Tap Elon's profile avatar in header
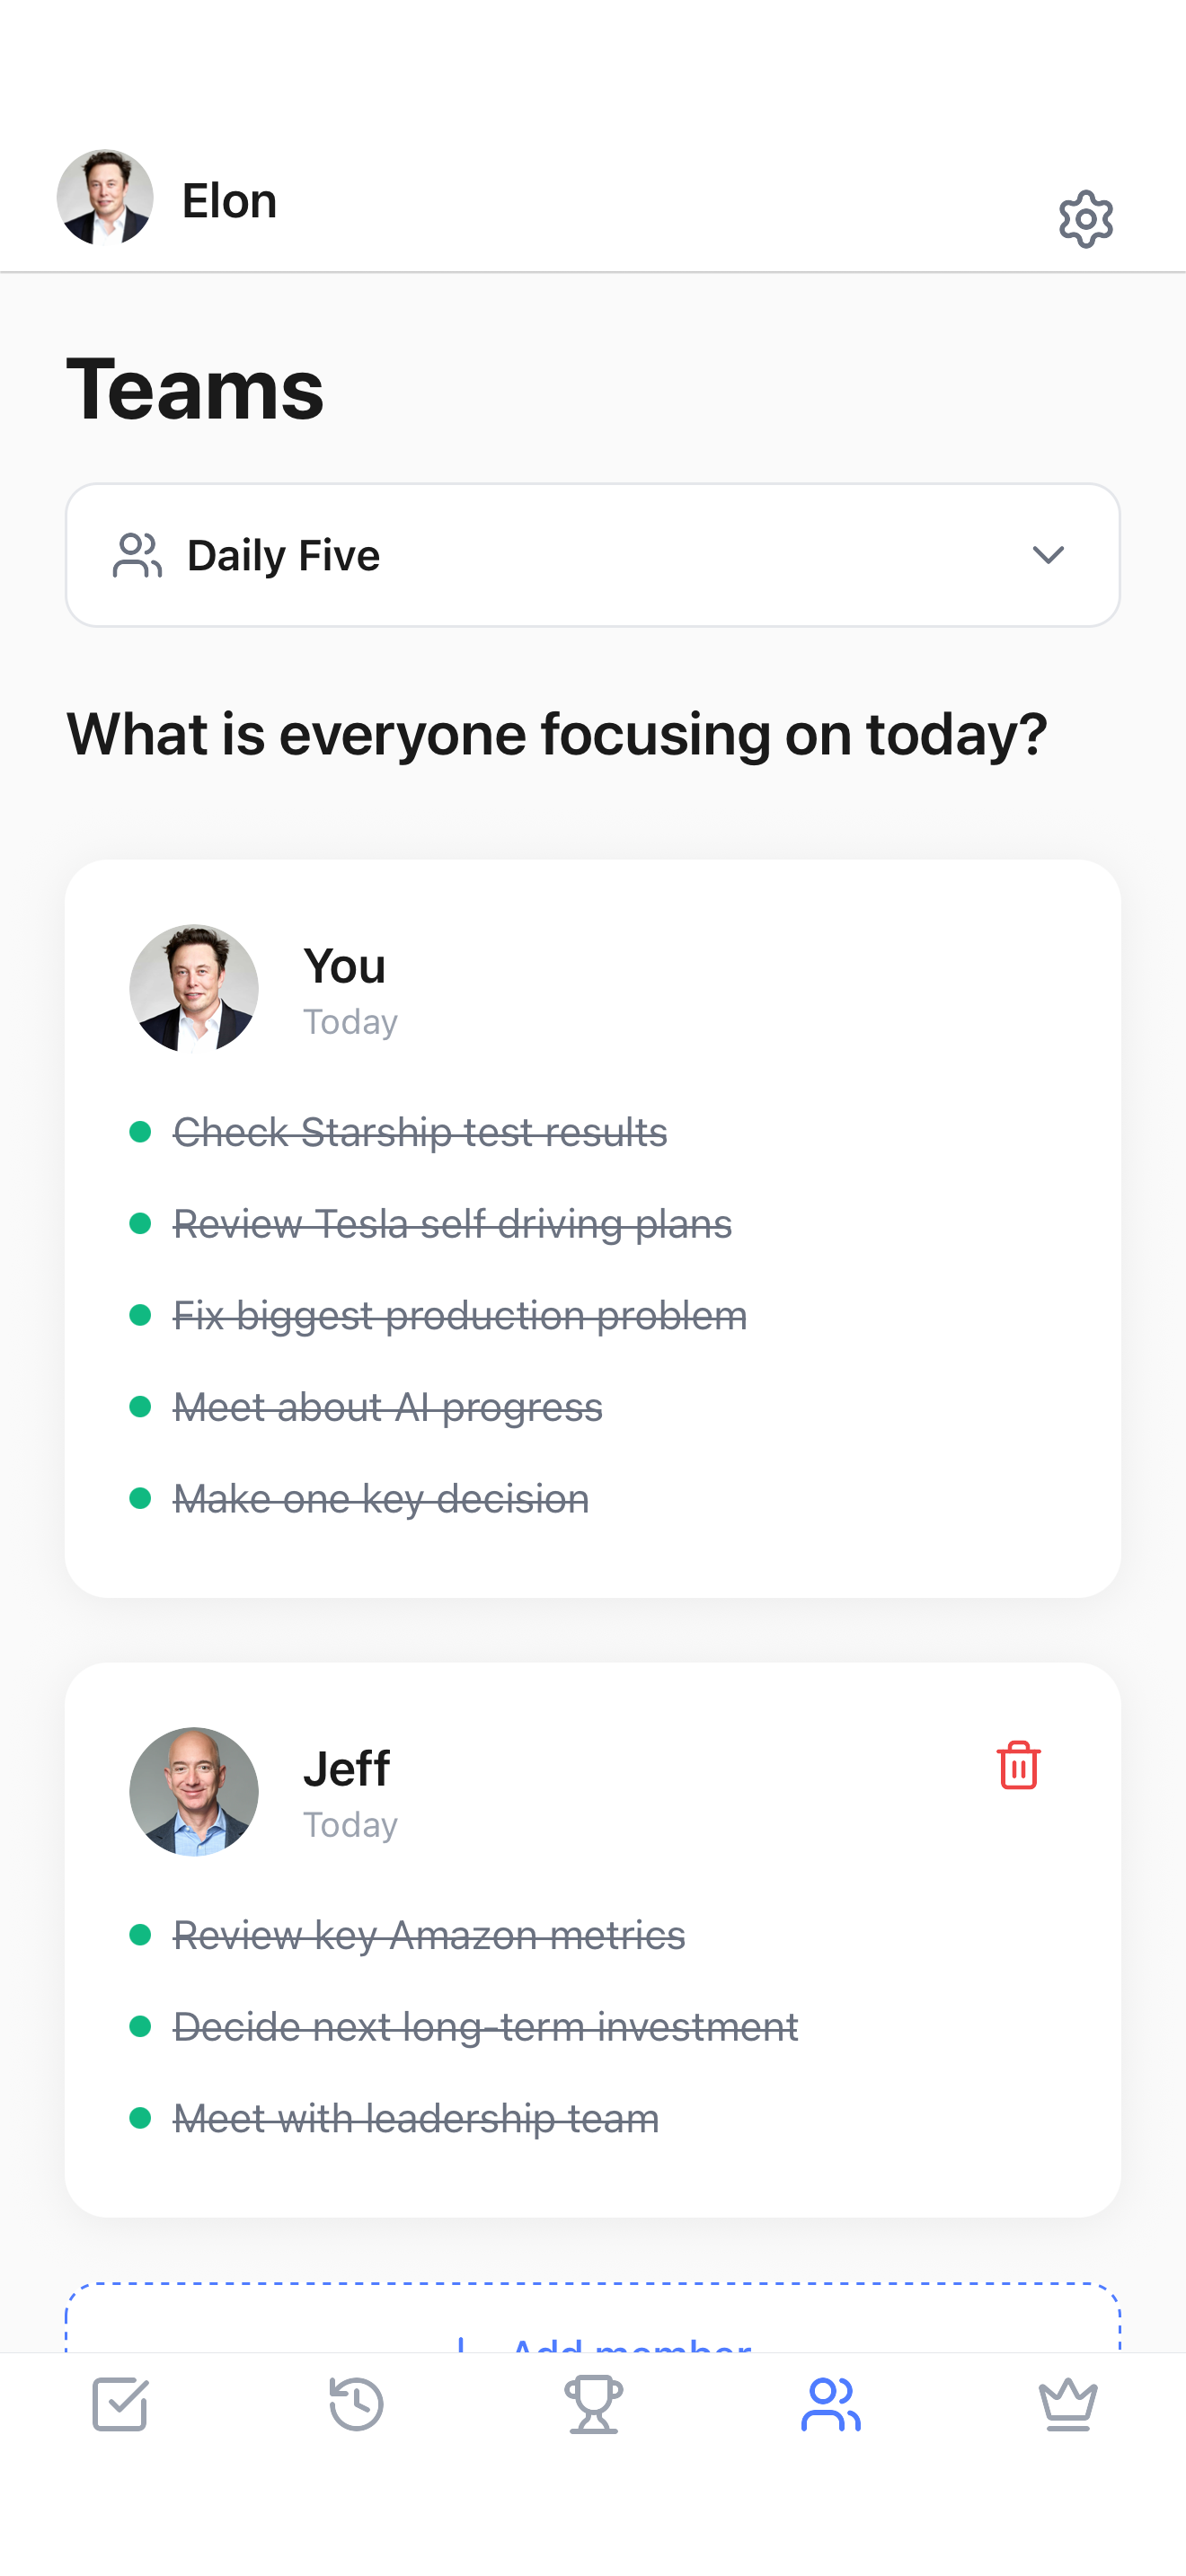The height and width of the screenshot is (2576, 1186). tap(105, 198)
